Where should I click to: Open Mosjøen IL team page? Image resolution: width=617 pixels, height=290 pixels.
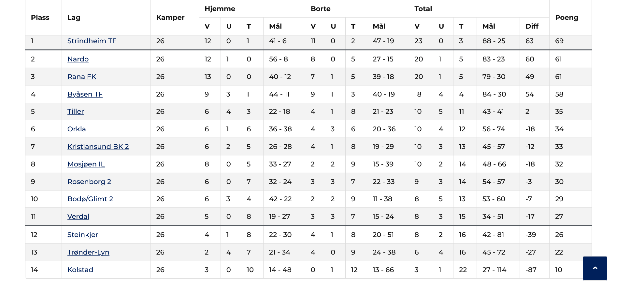click(x=86, y=164)
